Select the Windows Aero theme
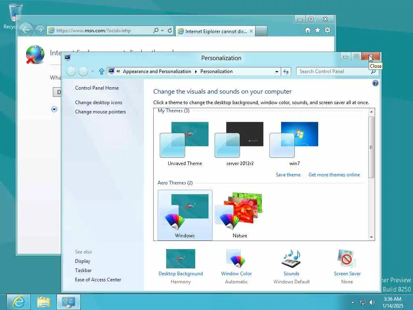 (x=185, y=215)
